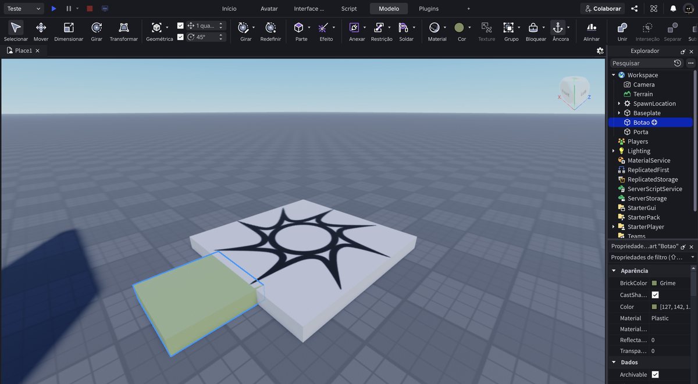Open the Teste mode dropdown
Image resolution: width=698 pixels, height=384 pixels.
[23, 9]
